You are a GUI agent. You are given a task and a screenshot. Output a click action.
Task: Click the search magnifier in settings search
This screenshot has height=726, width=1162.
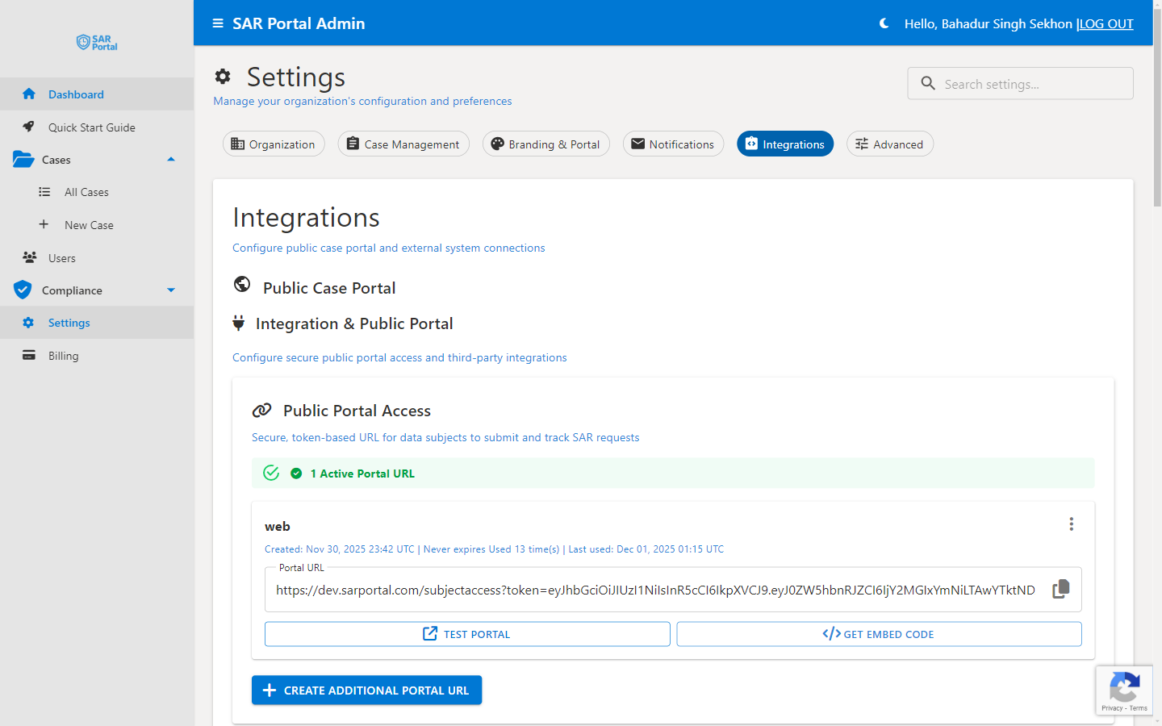pos(927,83)
